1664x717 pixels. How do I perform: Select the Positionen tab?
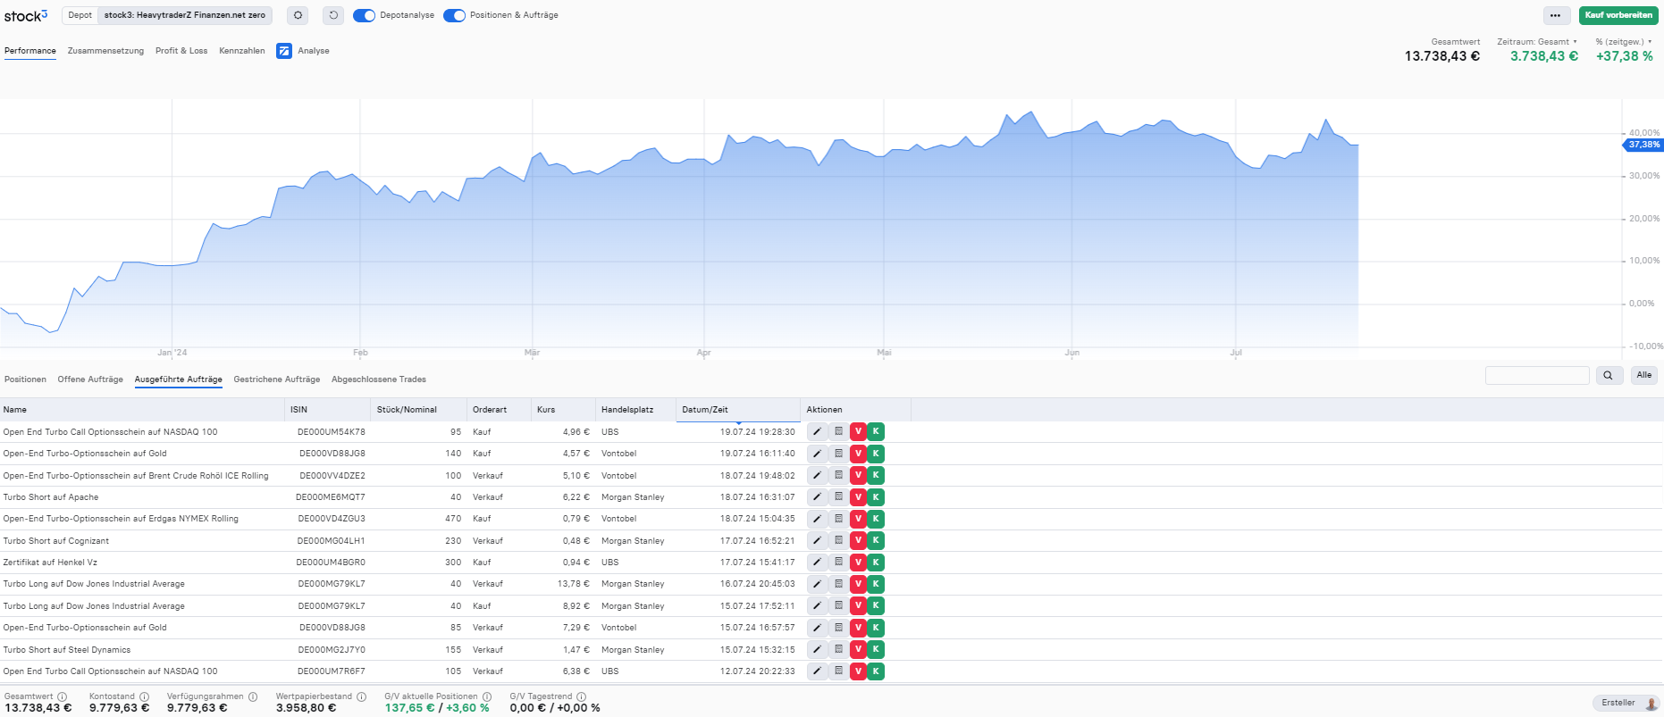[x=25, y=379]
